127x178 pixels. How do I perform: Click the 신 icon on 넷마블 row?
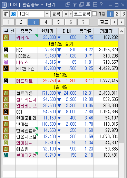(6, 124)
